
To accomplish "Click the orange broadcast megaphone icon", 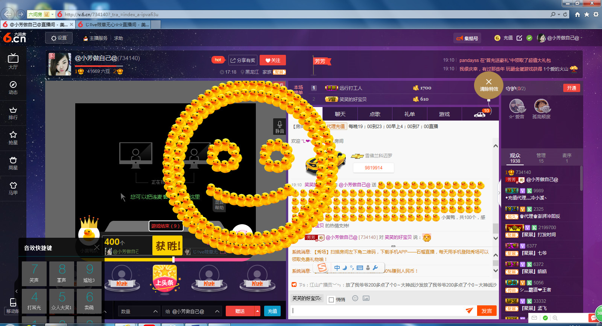I will click(294, 285).
